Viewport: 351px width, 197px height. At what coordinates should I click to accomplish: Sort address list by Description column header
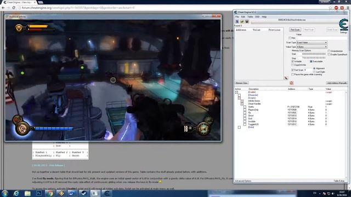click(x=253, y=89)
